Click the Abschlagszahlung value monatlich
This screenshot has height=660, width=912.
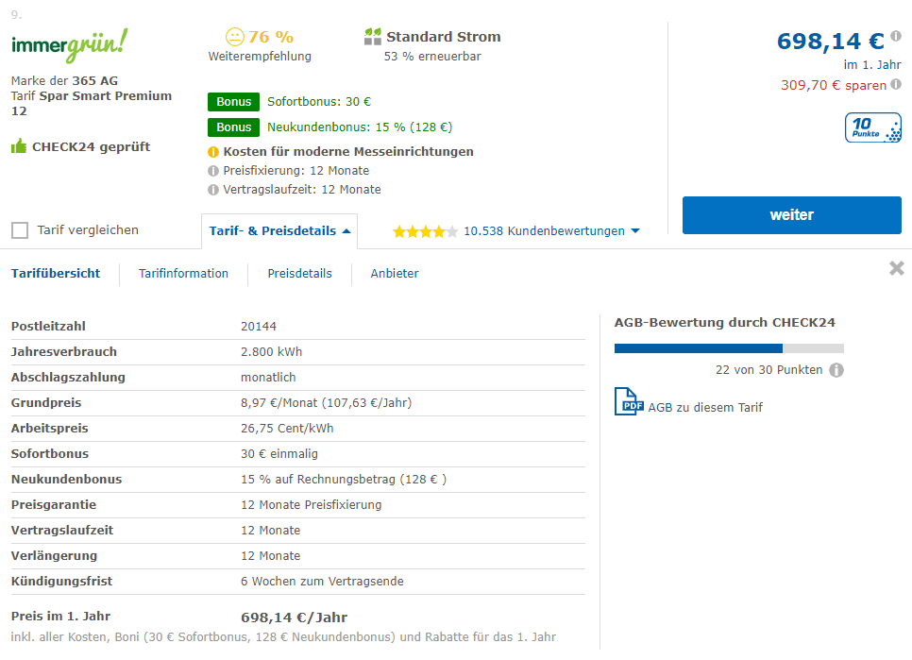click(268, 378)
